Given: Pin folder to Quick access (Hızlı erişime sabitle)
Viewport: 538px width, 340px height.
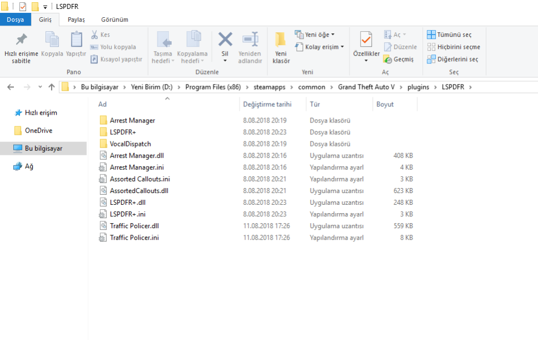Looking at the screenshot, I should tap(21, 48).
